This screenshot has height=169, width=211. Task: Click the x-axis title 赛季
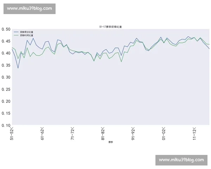[x=111, y=142]
